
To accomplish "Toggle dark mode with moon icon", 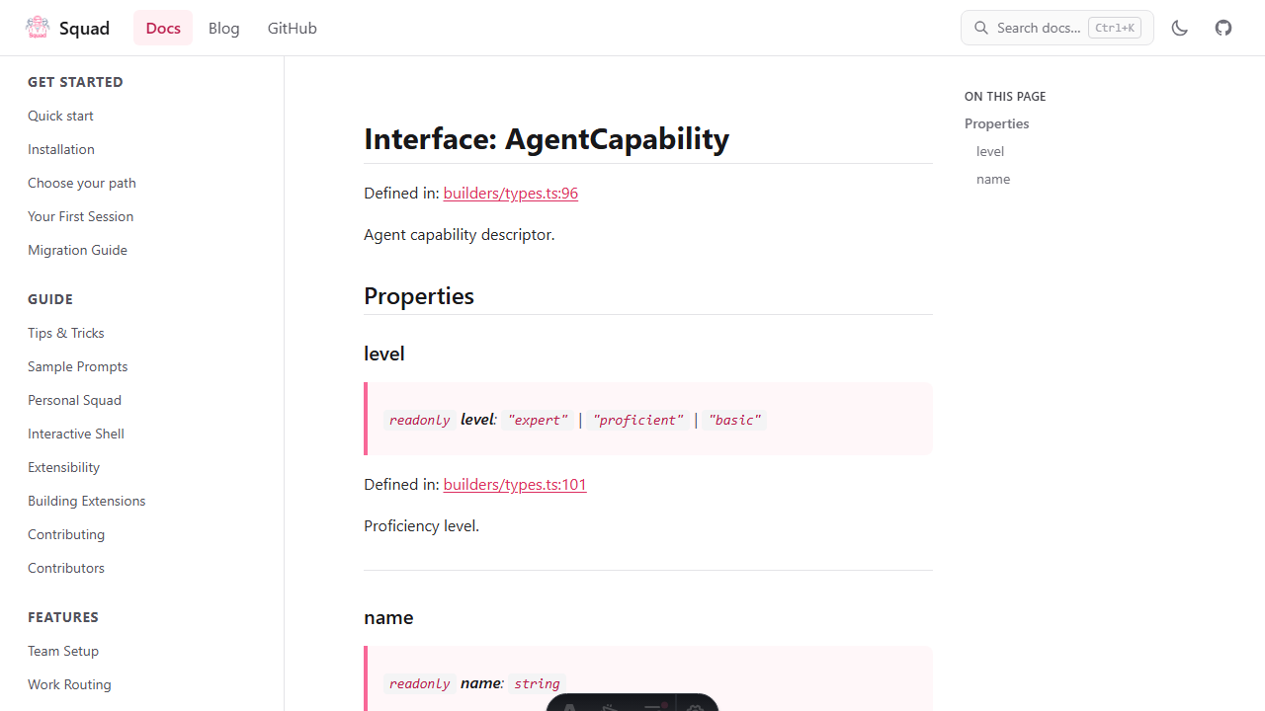I will tap(1179, 28).
